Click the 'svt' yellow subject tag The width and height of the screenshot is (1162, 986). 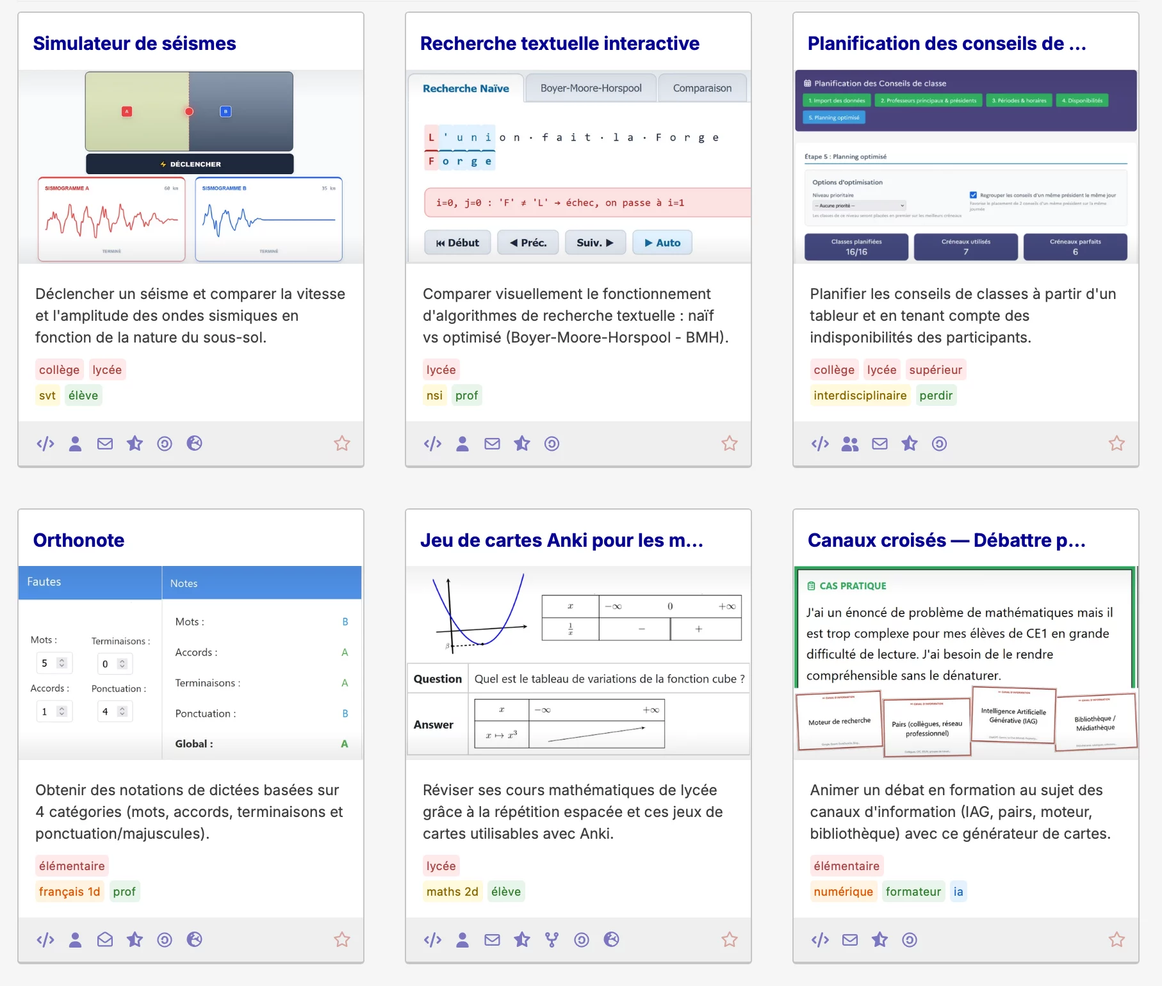47,396
